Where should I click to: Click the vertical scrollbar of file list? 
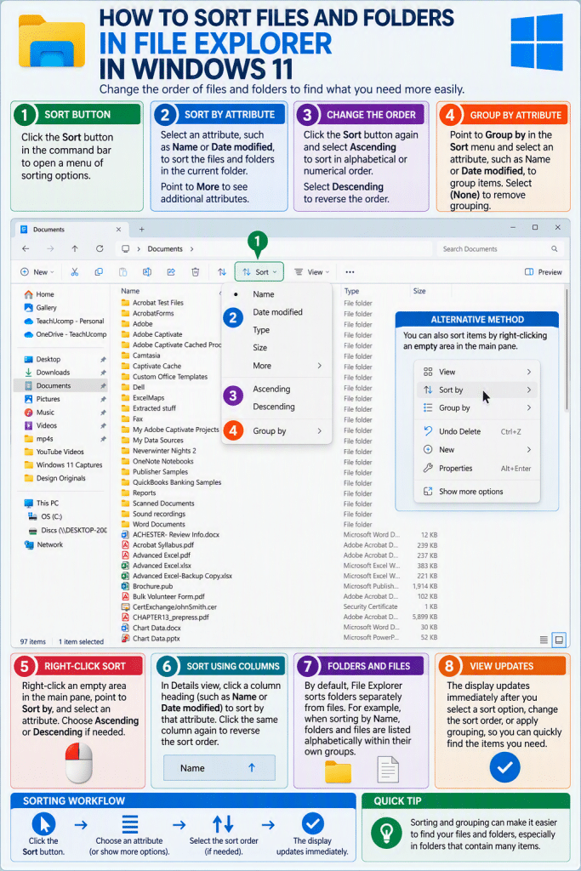coord(567,350)
